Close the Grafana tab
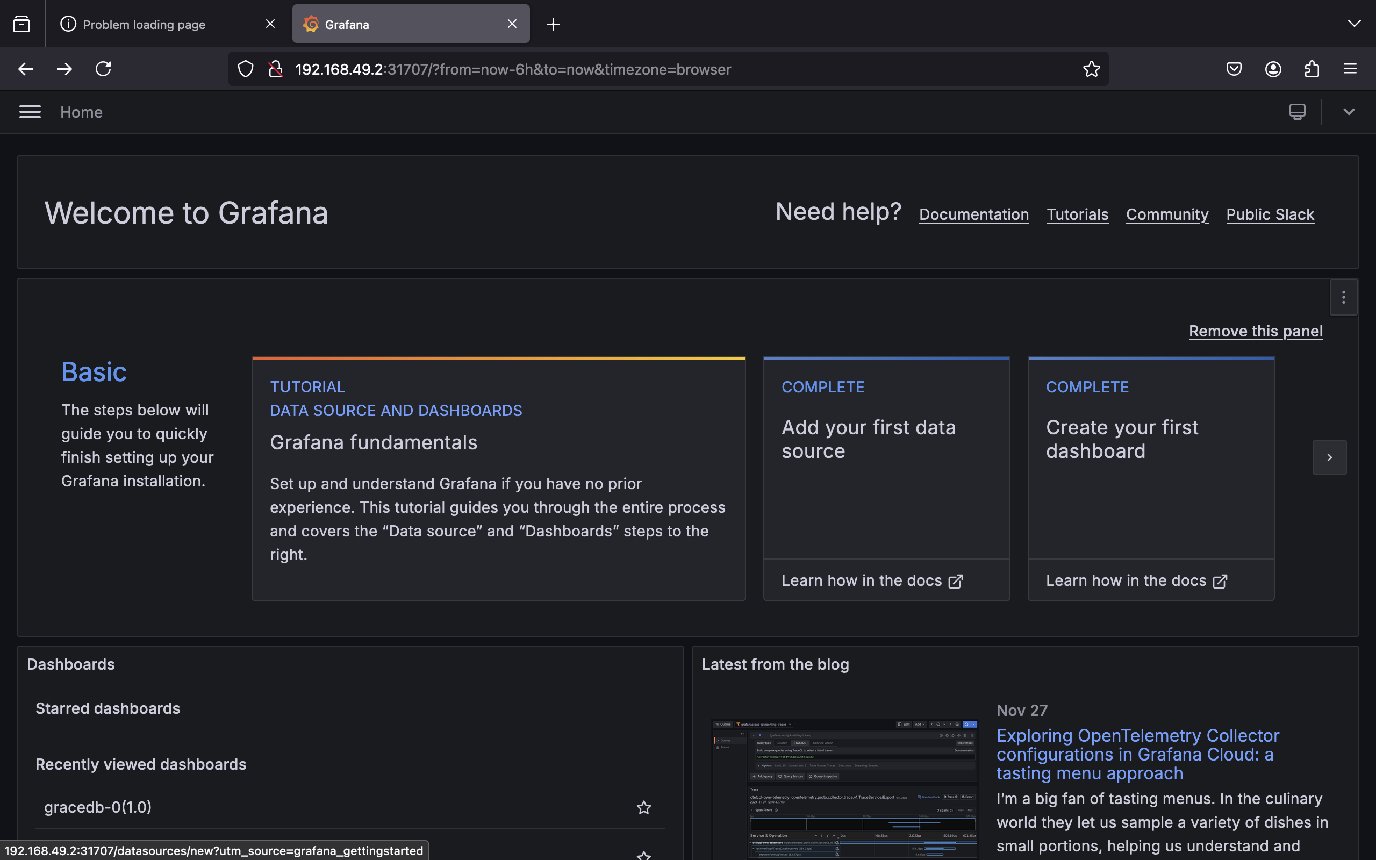 coord(512,24)
